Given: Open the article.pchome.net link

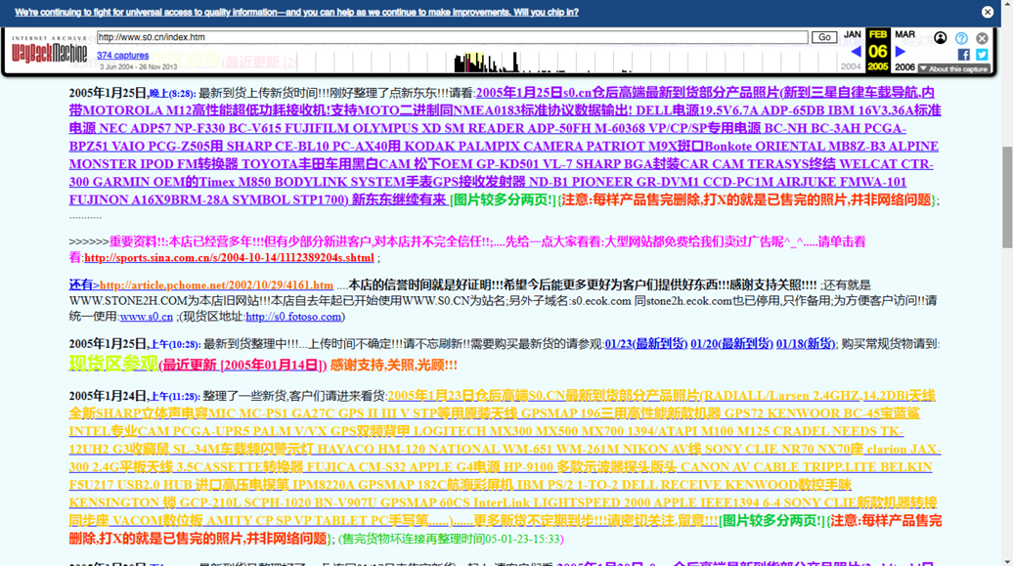Looking at the screenshot, I should [x=216, y=285].
